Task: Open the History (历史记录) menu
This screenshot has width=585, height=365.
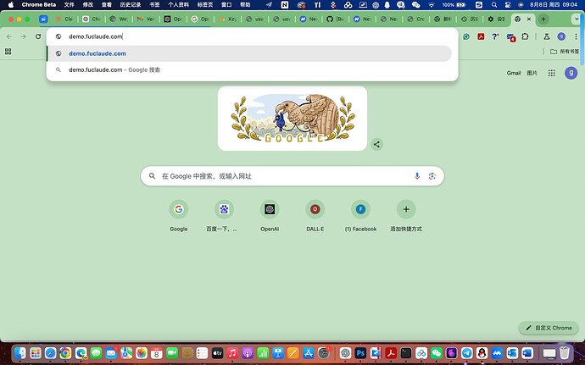Action: [x=131, y=5]
